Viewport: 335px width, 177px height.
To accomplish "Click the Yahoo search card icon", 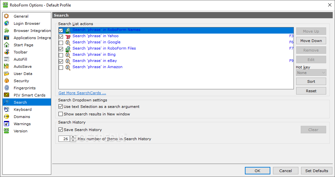I will [x=68, y=37].
